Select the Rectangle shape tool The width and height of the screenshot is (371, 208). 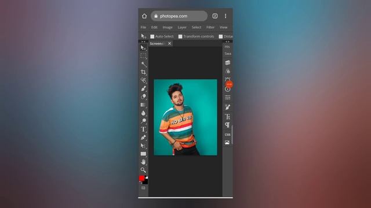[x=143, y=154]
